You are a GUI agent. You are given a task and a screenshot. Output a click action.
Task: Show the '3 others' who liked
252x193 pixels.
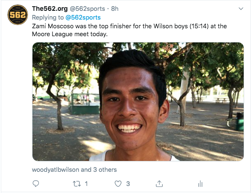pos(105,170)
